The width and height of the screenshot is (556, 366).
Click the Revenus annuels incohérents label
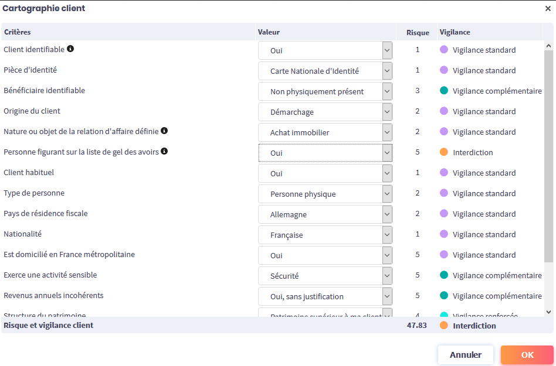pos(53,296)
